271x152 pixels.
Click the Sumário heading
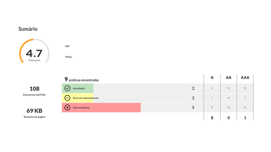click(x=28, y=29)
